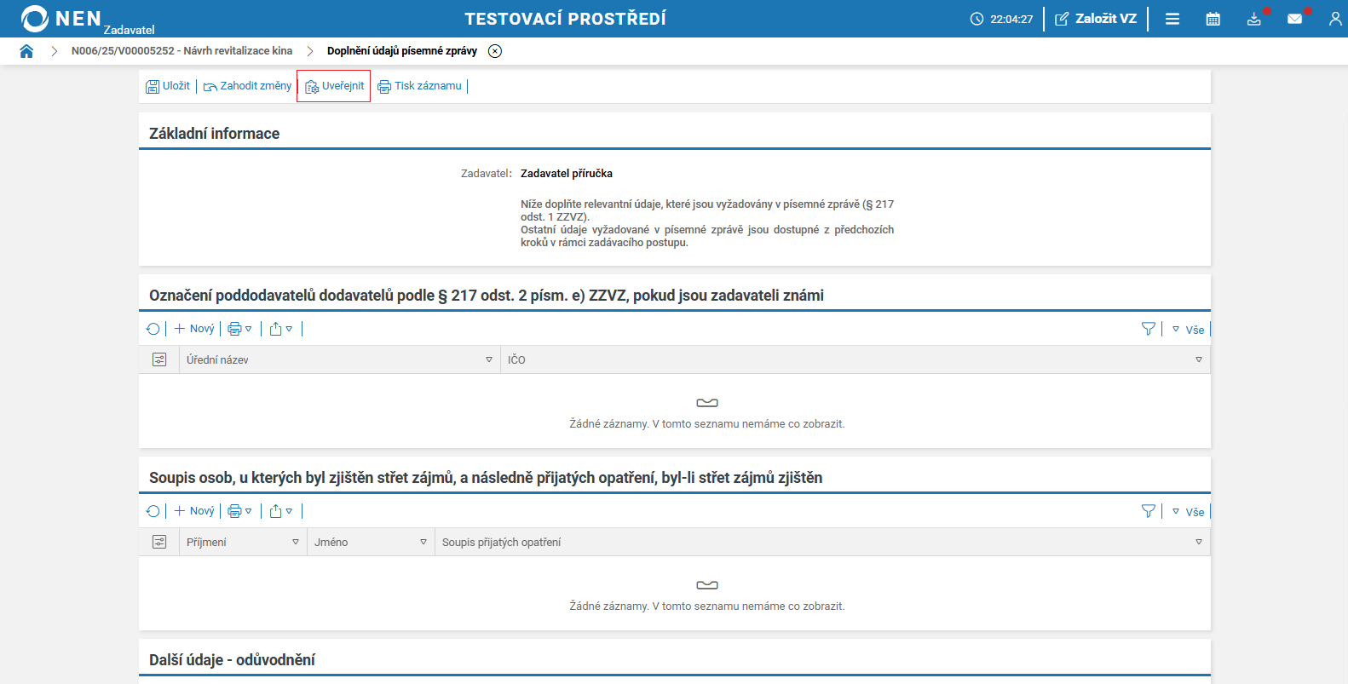
Task: Open export options for the Soupis osob table
Action: click(x=281, y=511)
